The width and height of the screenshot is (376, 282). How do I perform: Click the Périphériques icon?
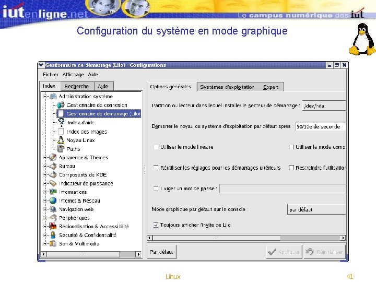(53, 218)
